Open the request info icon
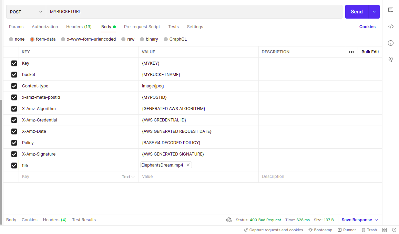Viewport: 399px width, 234px height. (x=391, y=43)
